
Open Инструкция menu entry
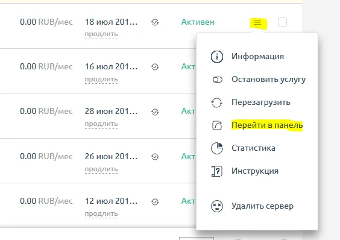[255, 171]
